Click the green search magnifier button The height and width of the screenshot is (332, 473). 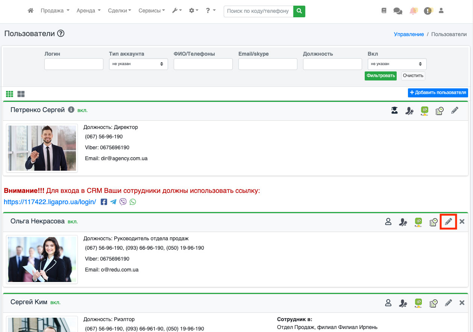[x=299, y=11]
